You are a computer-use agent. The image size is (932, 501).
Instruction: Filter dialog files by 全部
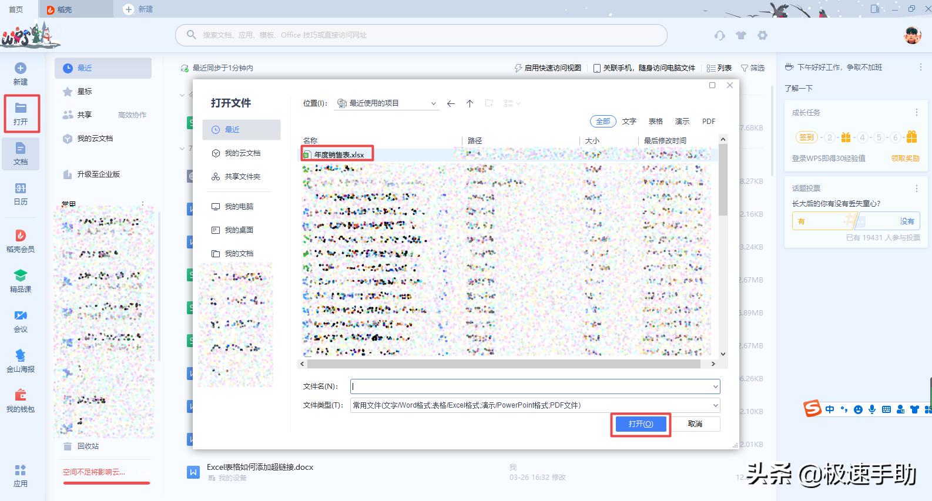click(603, 122)
